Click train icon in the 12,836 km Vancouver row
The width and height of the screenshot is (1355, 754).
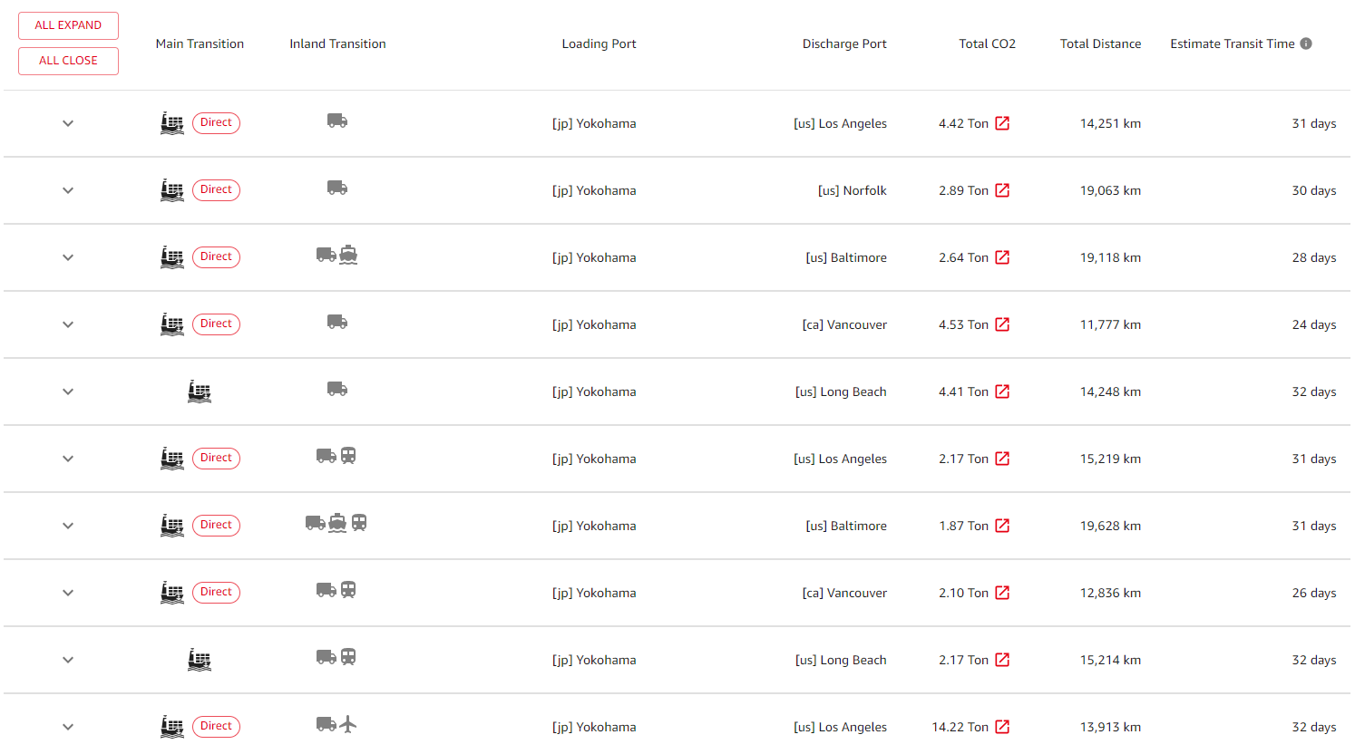(348, 590)
